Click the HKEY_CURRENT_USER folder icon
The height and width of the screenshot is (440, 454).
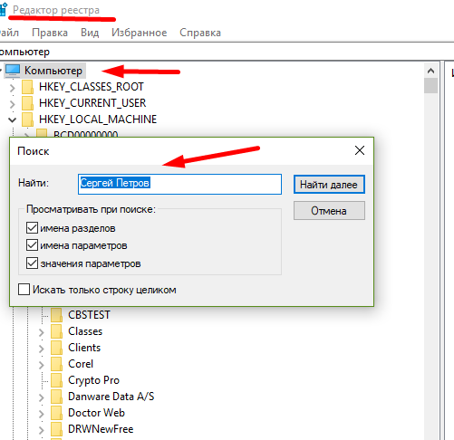pyautogui.click(x=28, y=103)
